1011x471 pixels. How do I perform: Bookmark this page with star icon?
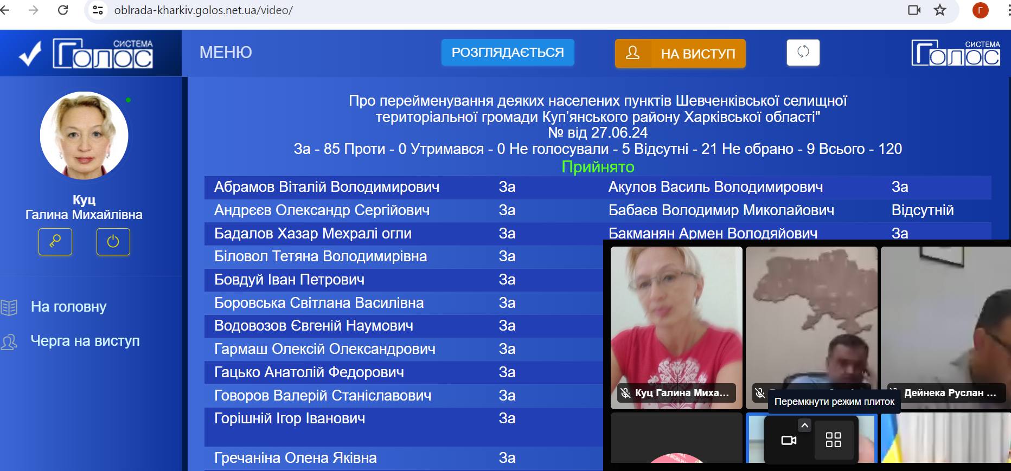[x=940, y=10]
